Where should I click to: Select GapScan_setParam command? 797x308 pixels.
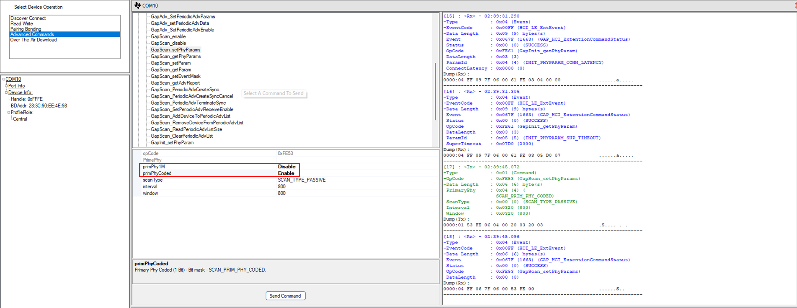pos(170,63)
